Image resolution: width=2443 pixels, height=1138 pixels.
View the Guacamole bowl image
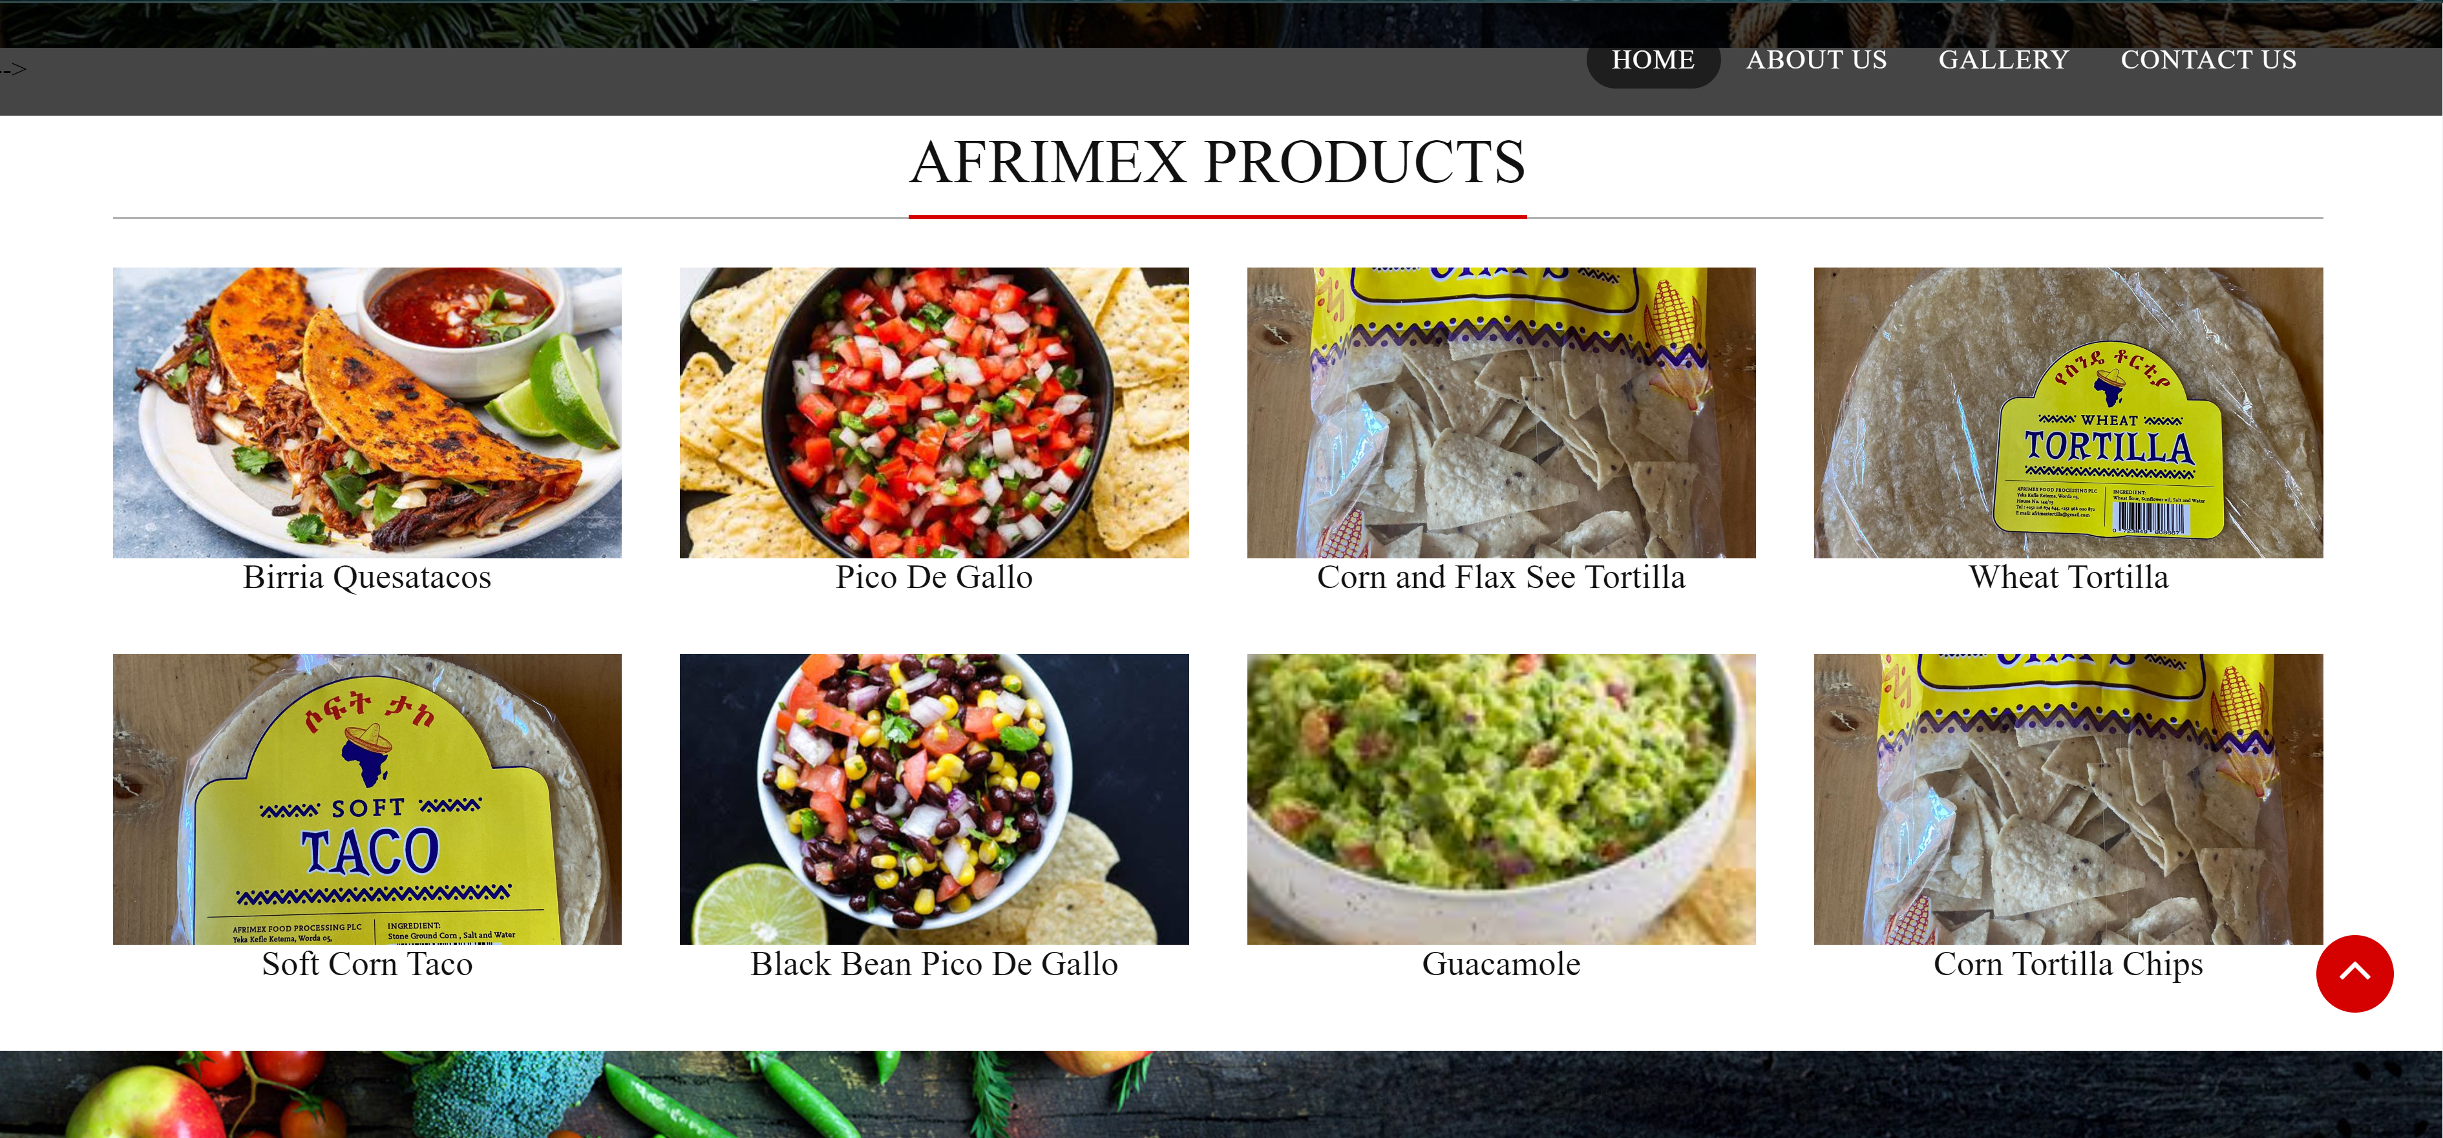pyautogui.click(x=1501, y=799)
